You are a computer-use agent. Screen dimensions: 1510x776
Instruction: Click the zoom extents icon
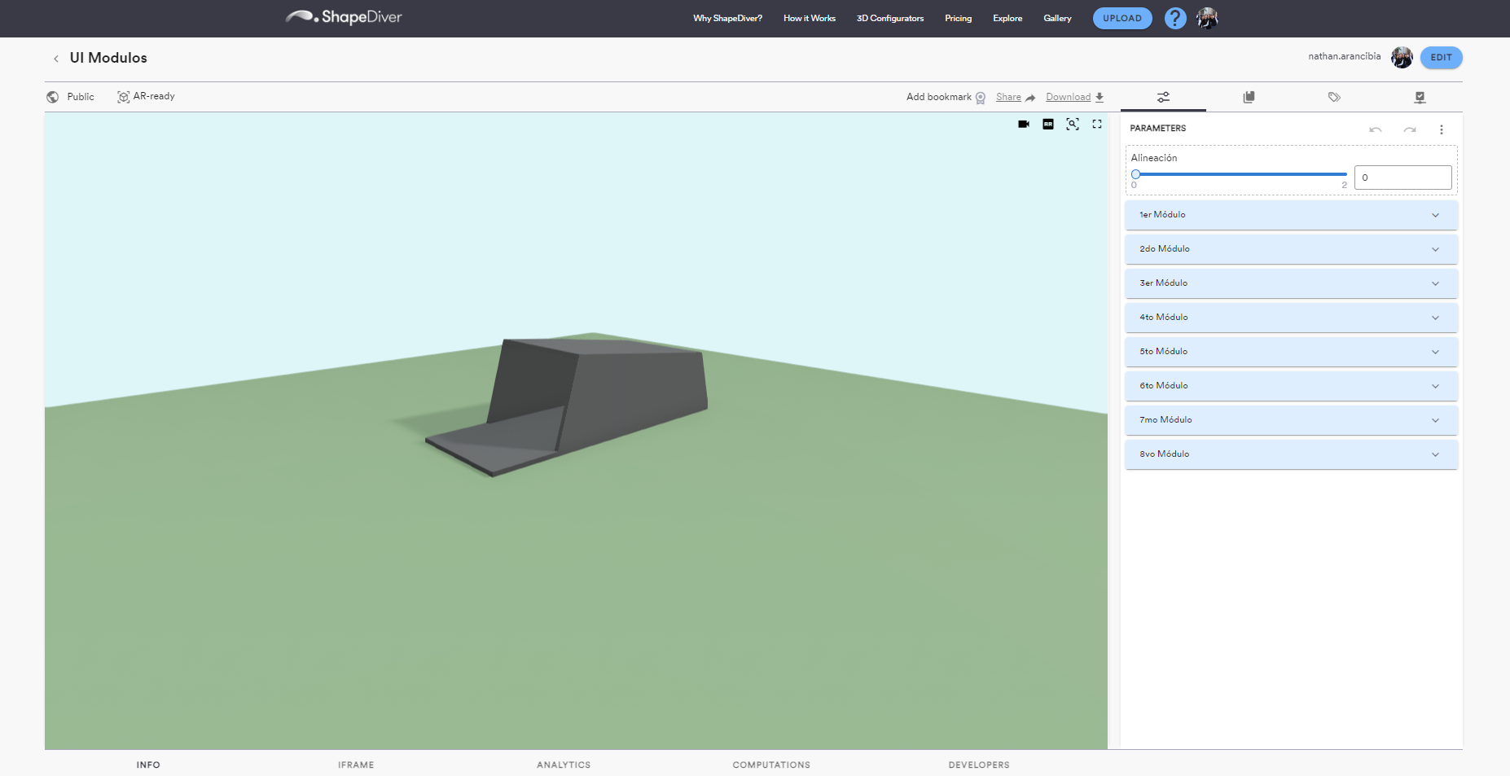[1073, 124]
